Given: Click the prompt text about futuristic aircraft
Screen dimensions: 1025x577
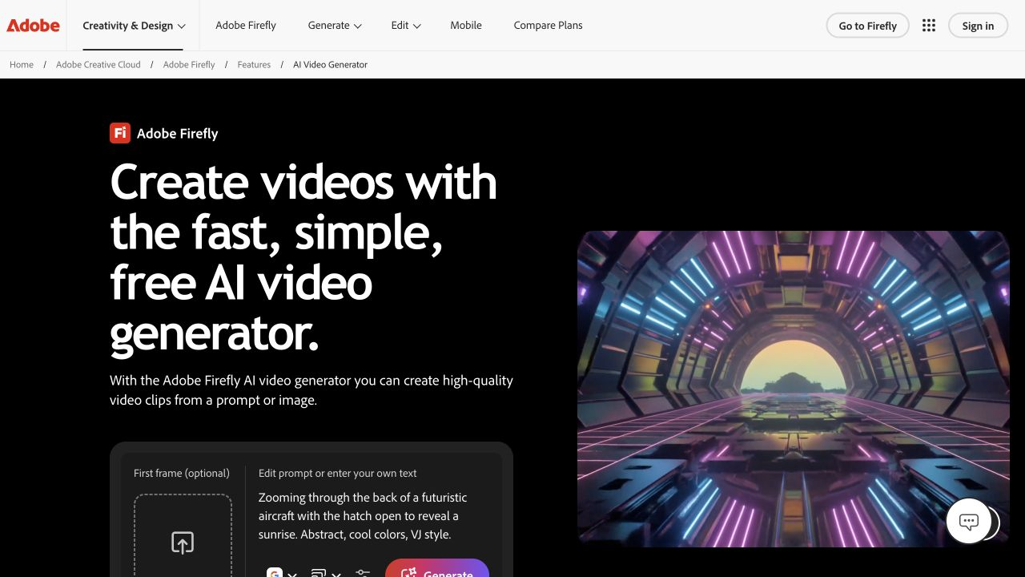Looking at the screenshot, I should point(363,515).
